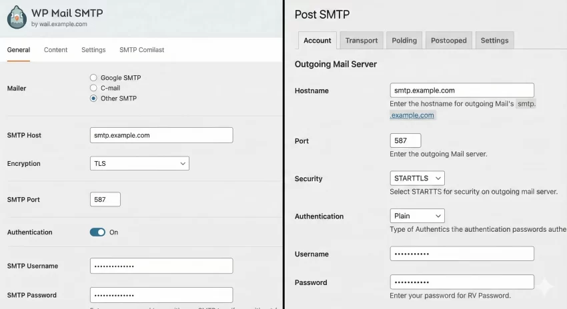Open the Postooped tab
The width and height of the screenshot is (567, 309).
(449, 41)
